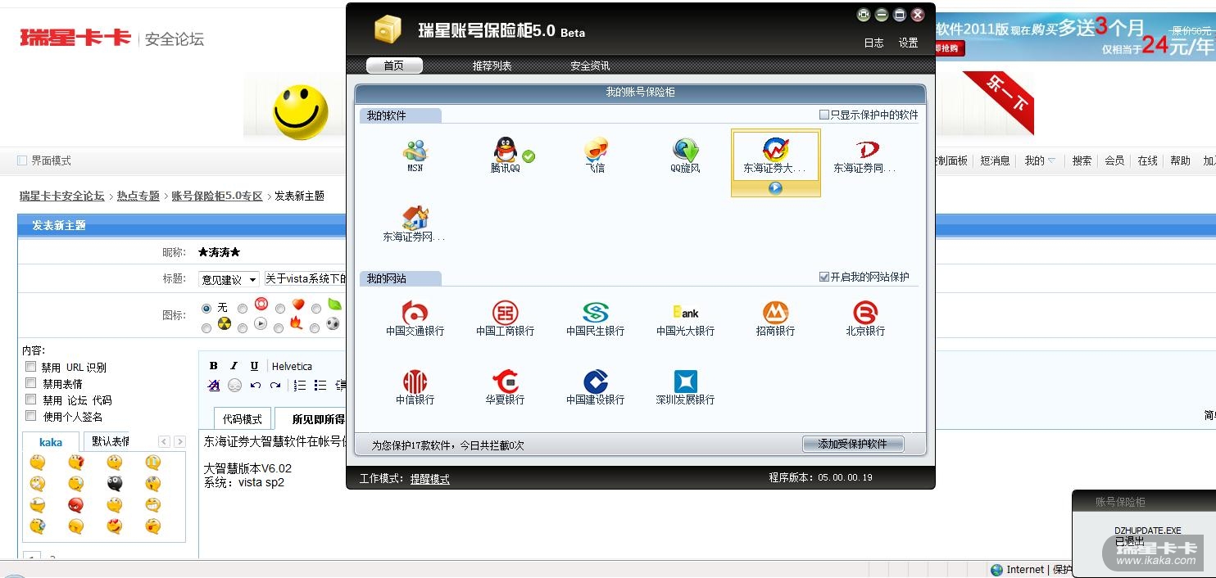Open the forum 短消息 link

click(995, 160)
